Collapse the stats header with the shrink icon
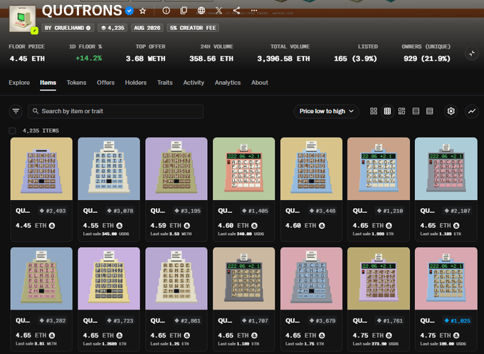Viewport: 484px width, 354px height. pos(472,53)
